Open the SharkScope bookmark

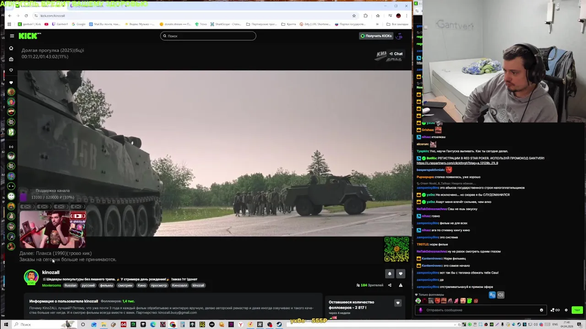point(226,24)
